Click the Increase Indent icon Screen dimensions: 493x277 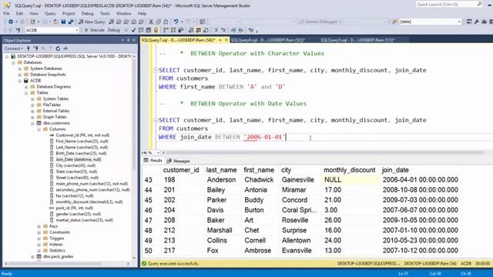coord(241,30)
